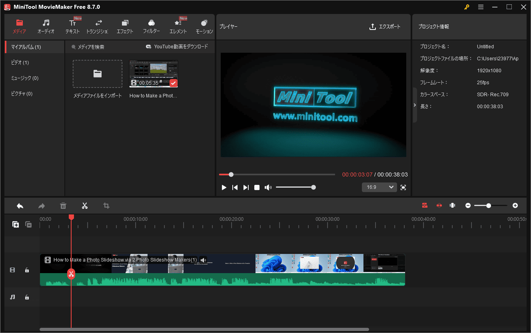Click the 00:00:20:00 ruler mark
531x333 pixels.
(232, 219)
